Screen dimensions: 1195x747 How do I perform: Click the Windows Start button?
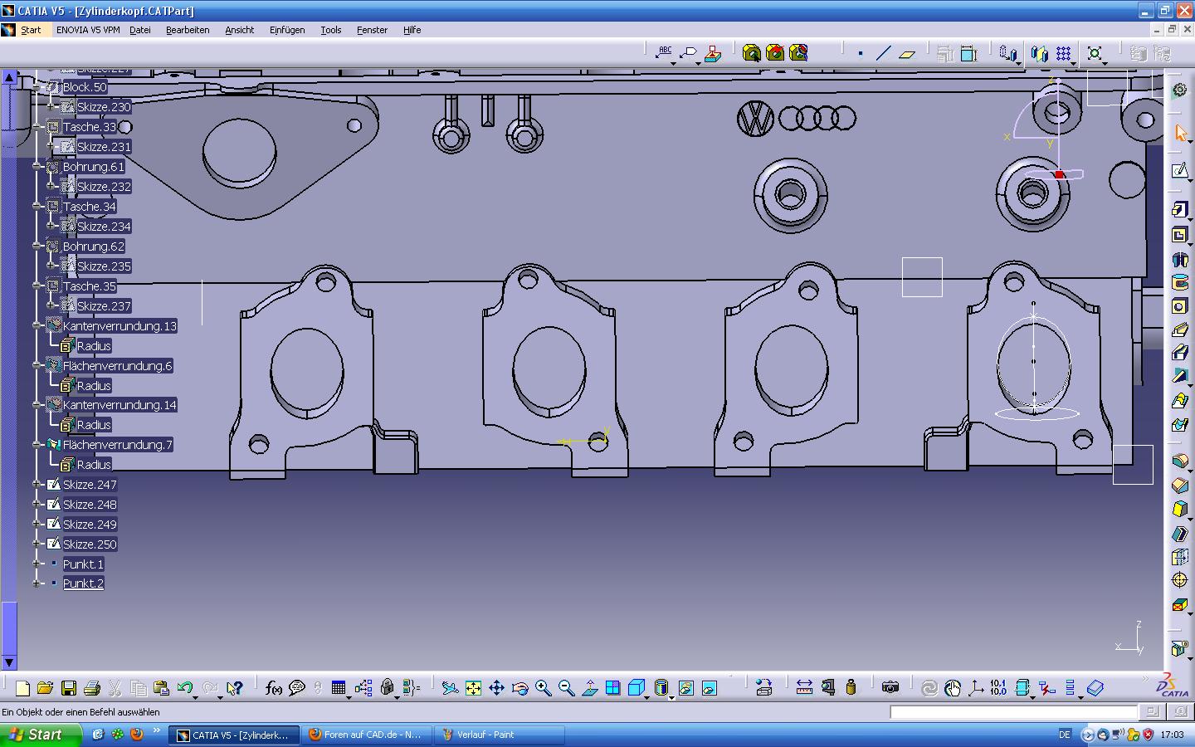[41, 735]
